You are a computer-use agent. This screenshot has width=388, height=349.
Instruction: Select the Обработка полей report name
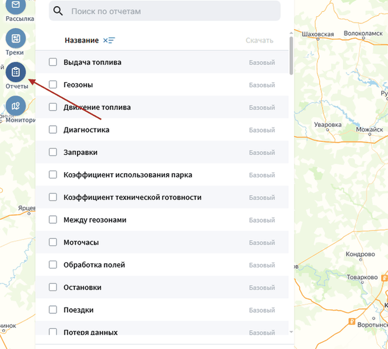(94, 265)
